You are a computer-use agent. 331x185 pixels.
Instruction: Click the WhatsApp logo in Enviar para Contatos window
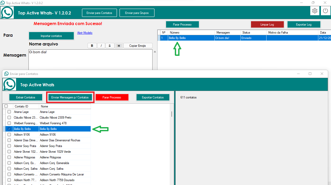coord(10,84)
